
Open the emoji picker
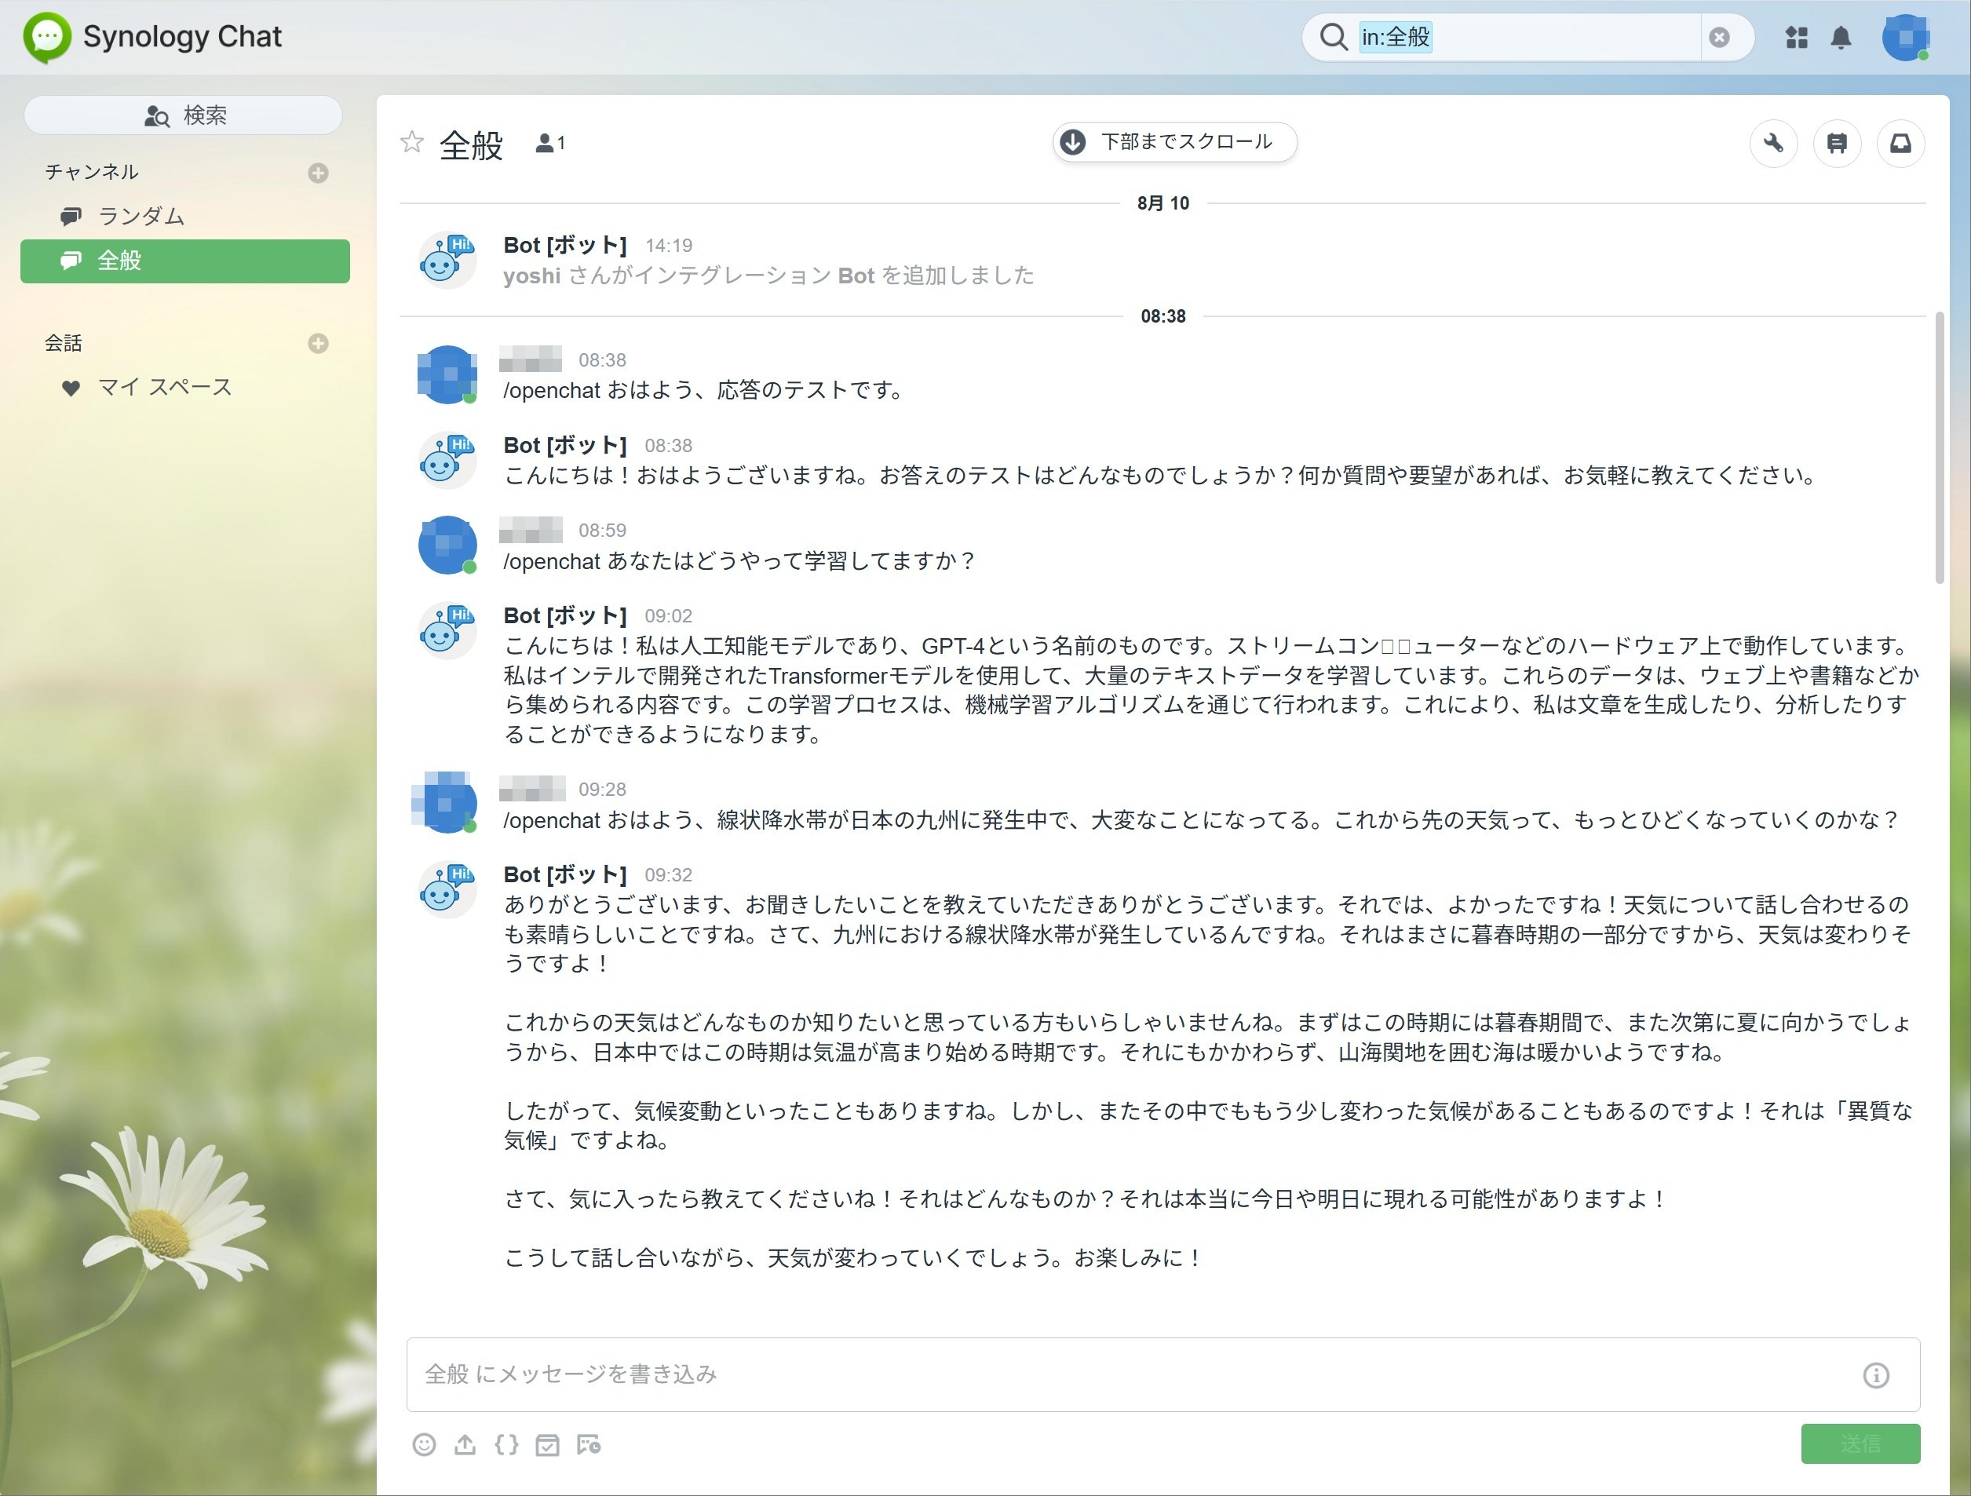click(424, 1444)
